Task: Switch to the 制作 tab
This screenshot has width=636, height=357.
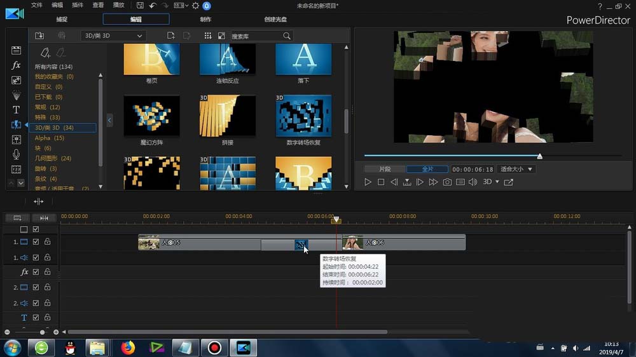Action: click(205, 19)
